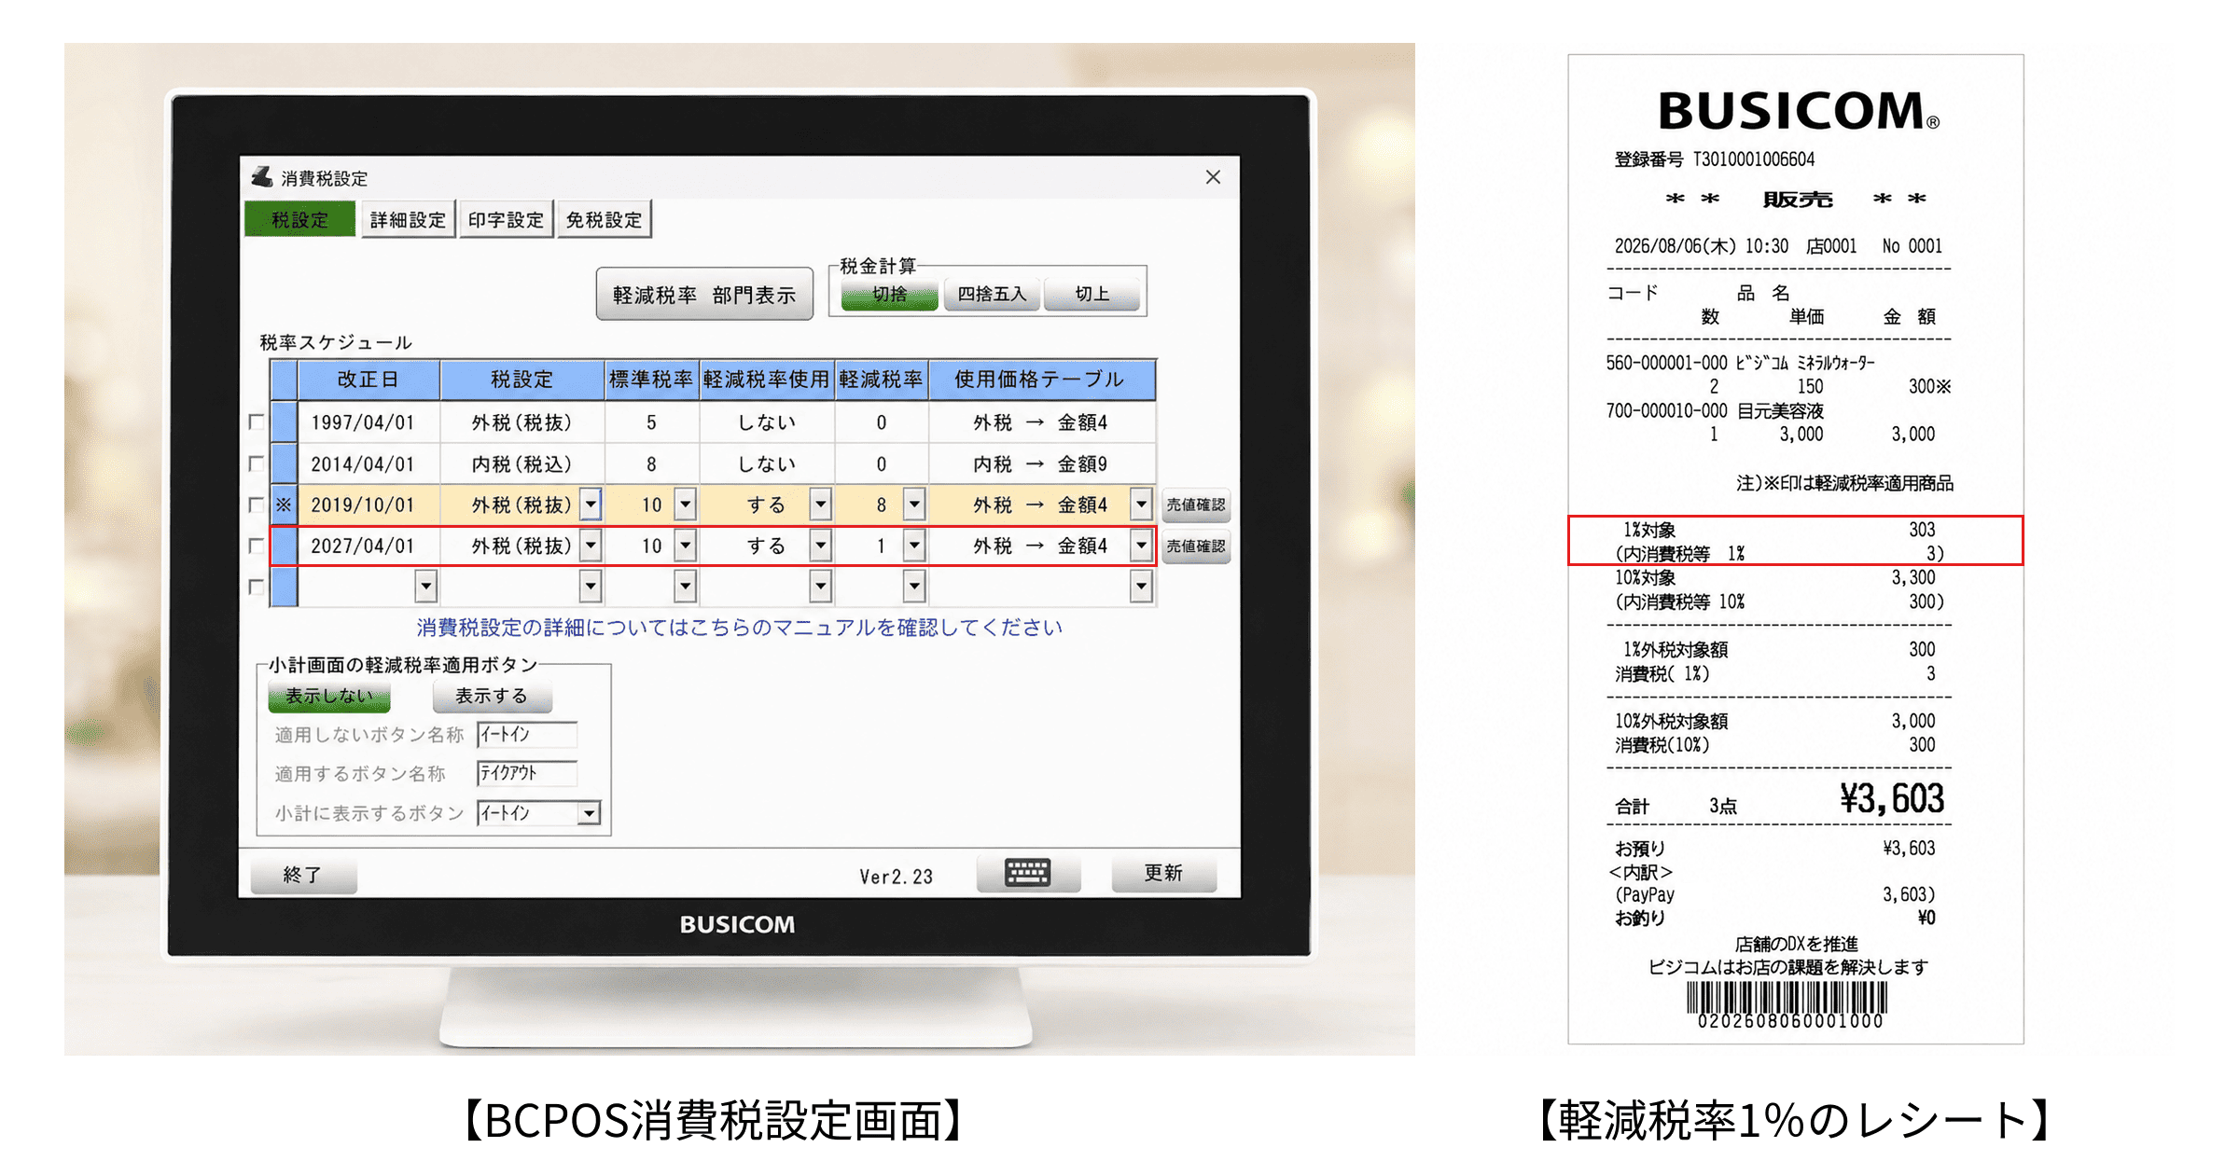Tick the checkbox for row 1997/04/01
2239x1175 pixels.
pos(257,422)
